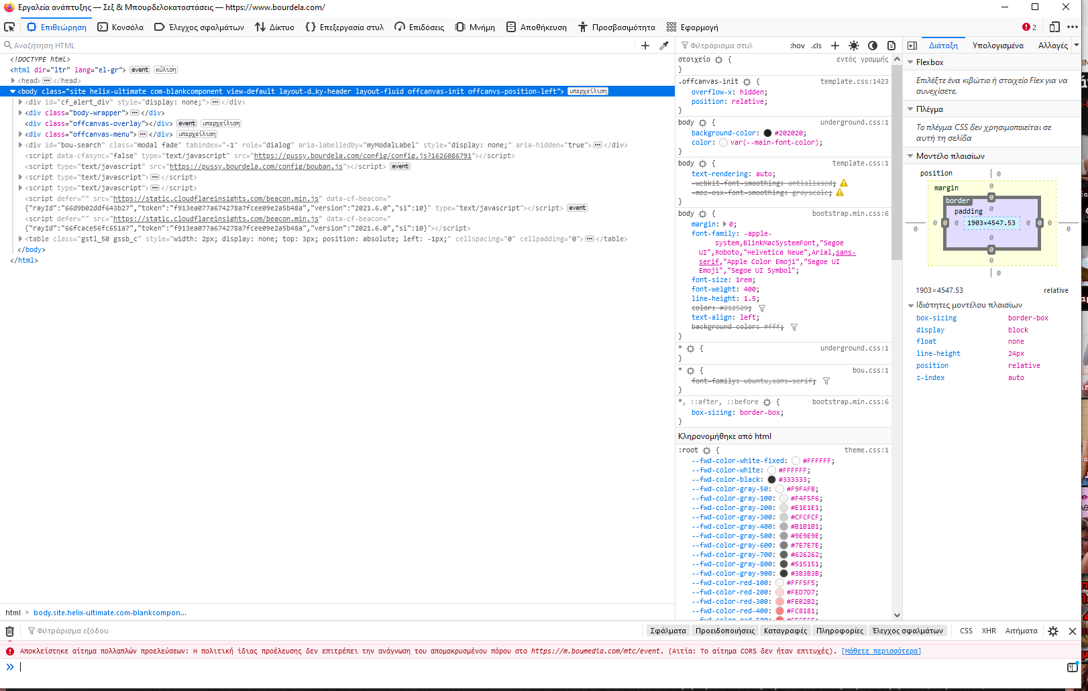
Task: Expand the cf_alert_div node
Action: (x=20, y=102)
